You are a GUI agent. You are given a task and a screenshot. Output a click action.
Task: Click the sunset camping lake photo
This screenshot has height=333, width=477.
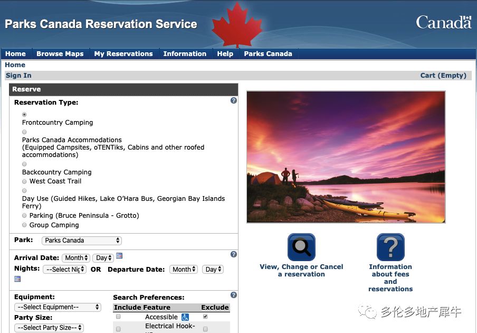(346, 157)
